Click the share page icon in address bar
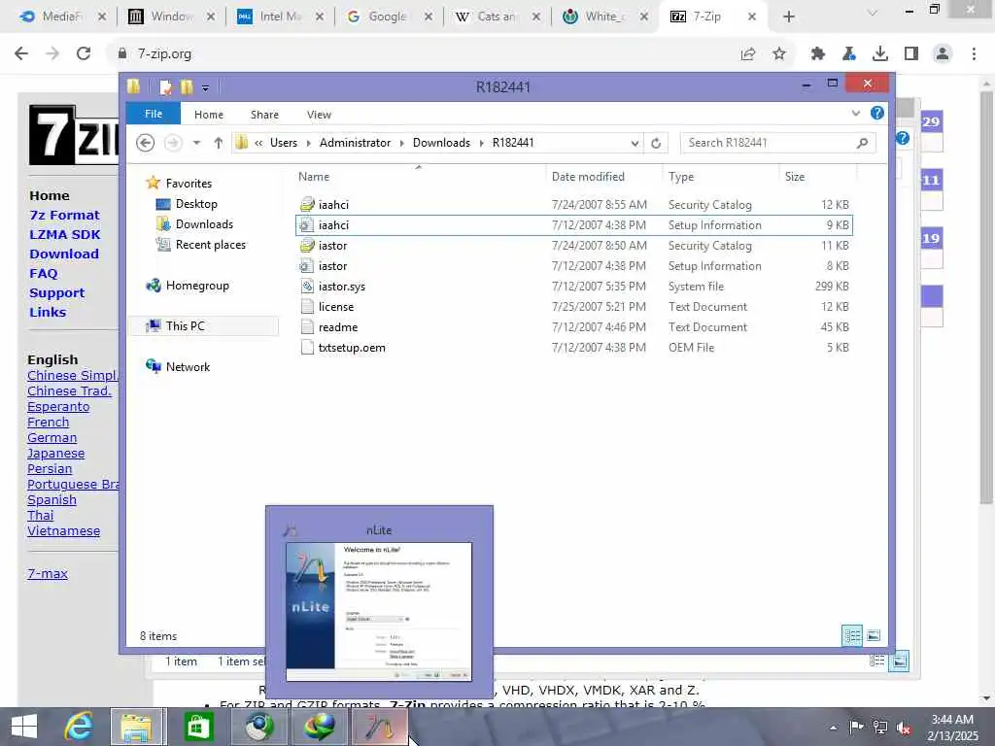This screenshot has height=746, width=995. (x=748, y=54)
